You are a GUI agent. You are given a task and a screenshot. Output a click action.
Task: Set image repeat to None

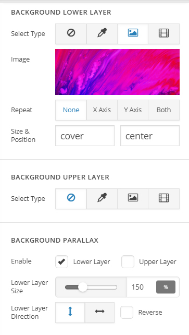point(71,110)
